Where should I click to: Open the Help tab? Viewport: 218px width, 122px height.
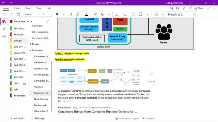[49, 8]
